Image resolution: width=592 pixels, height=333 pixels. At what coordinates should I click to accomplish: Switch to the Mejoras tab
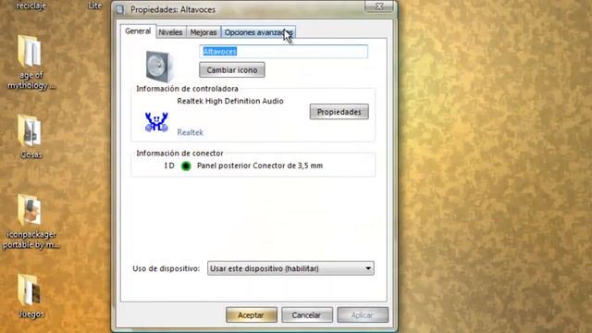(x=203, y=32)
